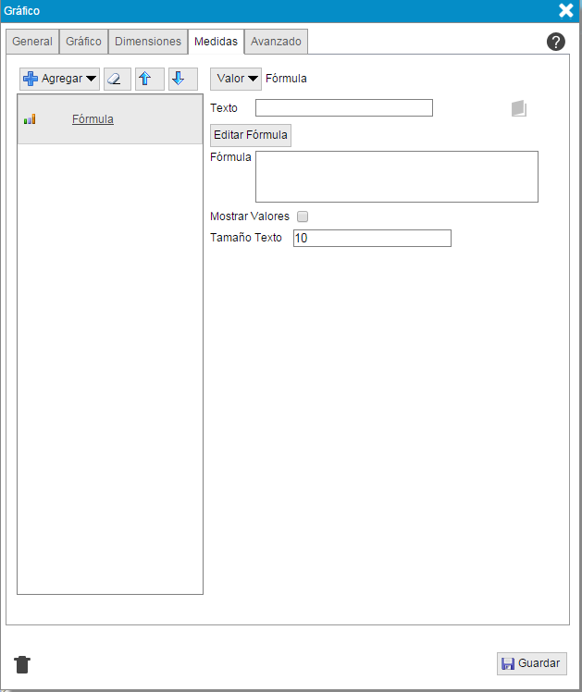The image size is (582, 692).
Task: Click into the Texto input field
Action: click(x=343, y=108)
